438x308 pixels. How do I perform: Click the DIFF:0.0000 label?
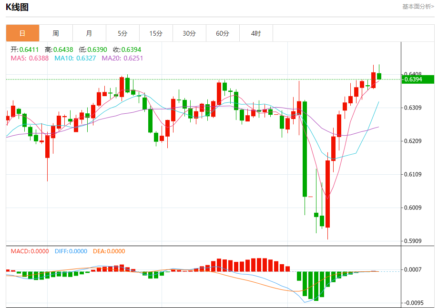coord(71,251)
